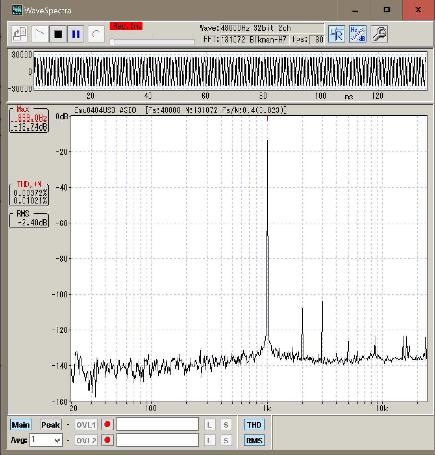Click the playback position slider handle

[x=112, y=41]
